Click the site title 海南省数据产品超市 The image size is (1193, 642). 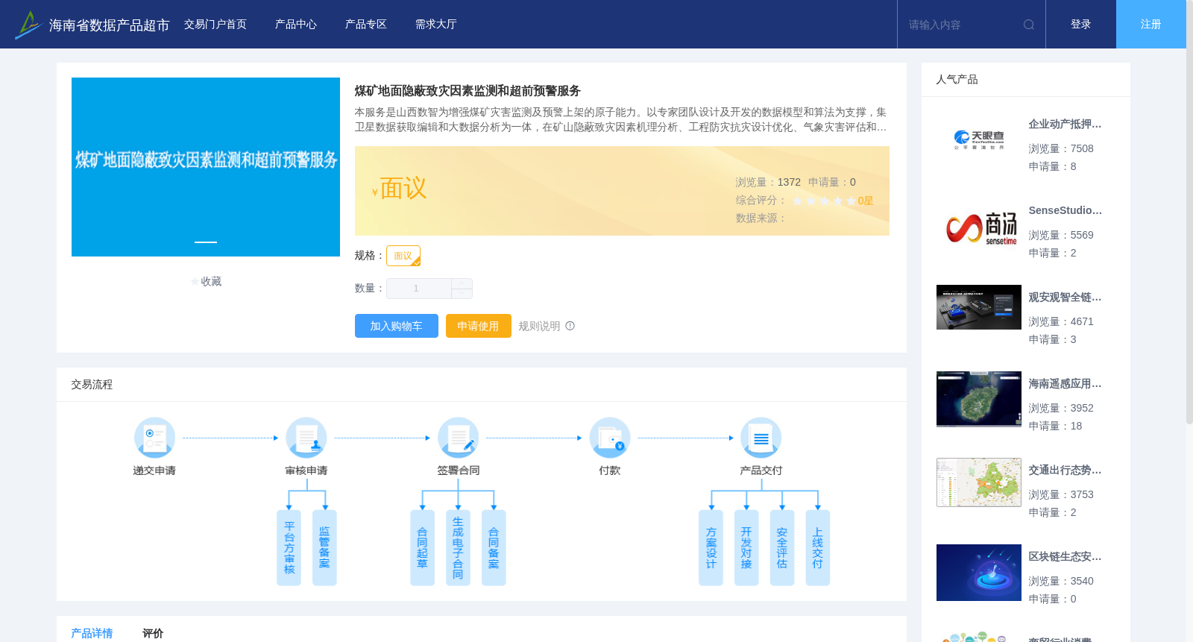[x=109, y=25]
